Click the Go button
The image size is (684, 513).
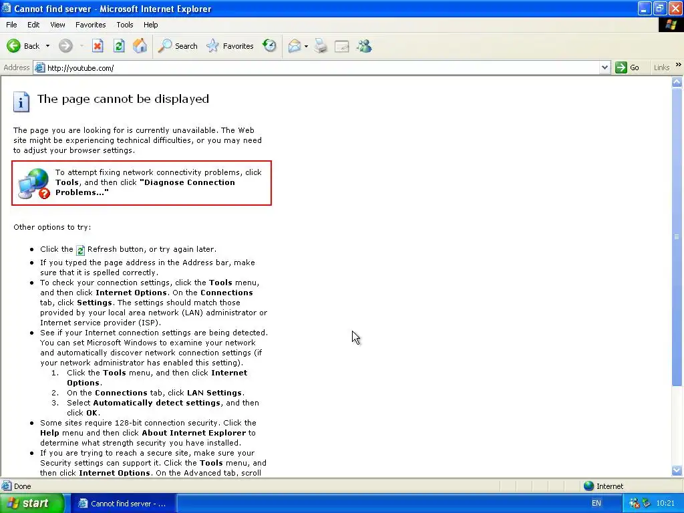click(x=627, y=67)
